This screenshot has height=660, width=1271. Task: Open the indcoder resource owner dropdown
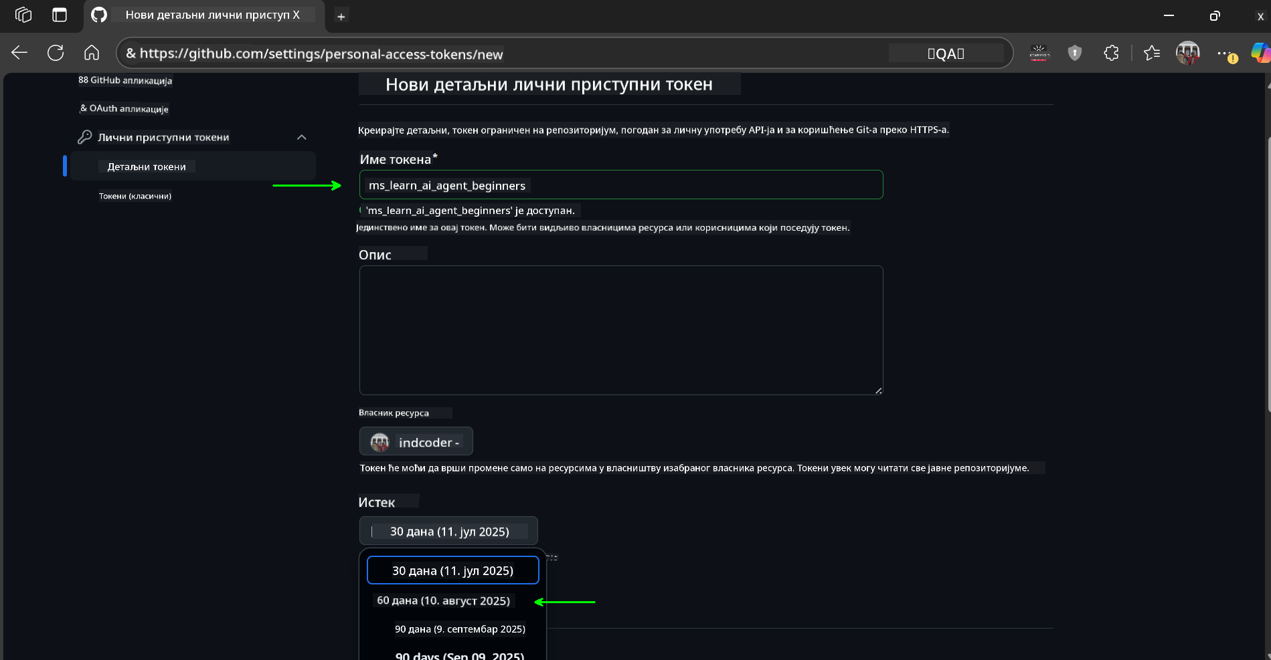416,441
